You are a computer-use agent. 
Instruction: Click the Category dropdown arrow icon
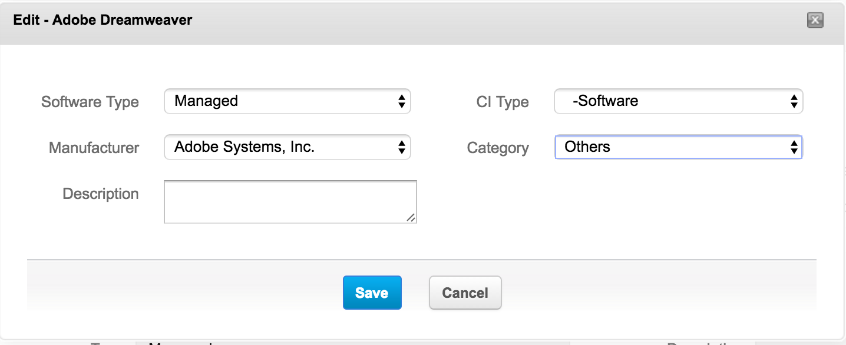click(794, 147)
